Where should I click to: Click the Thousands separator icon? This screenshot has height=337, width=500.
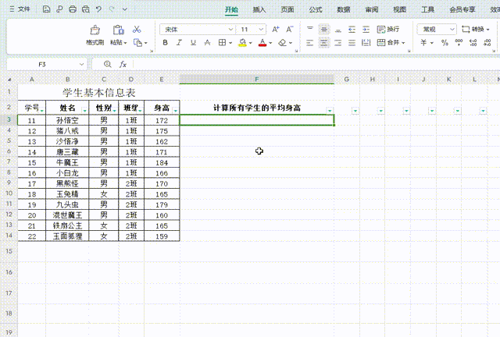(x=459, y=42)
